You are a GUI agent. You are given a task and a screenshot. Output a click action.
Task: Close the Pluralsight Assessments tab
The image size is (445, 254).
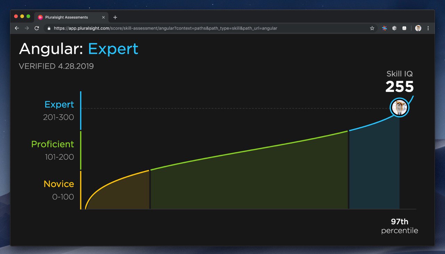tap(103, 17)
